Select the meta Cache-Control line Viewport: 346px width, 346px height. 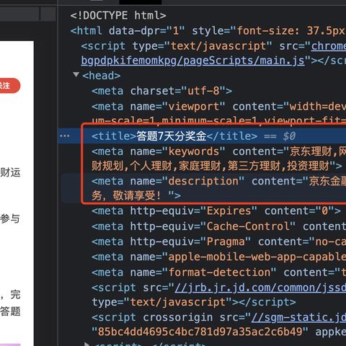[218, 226]
